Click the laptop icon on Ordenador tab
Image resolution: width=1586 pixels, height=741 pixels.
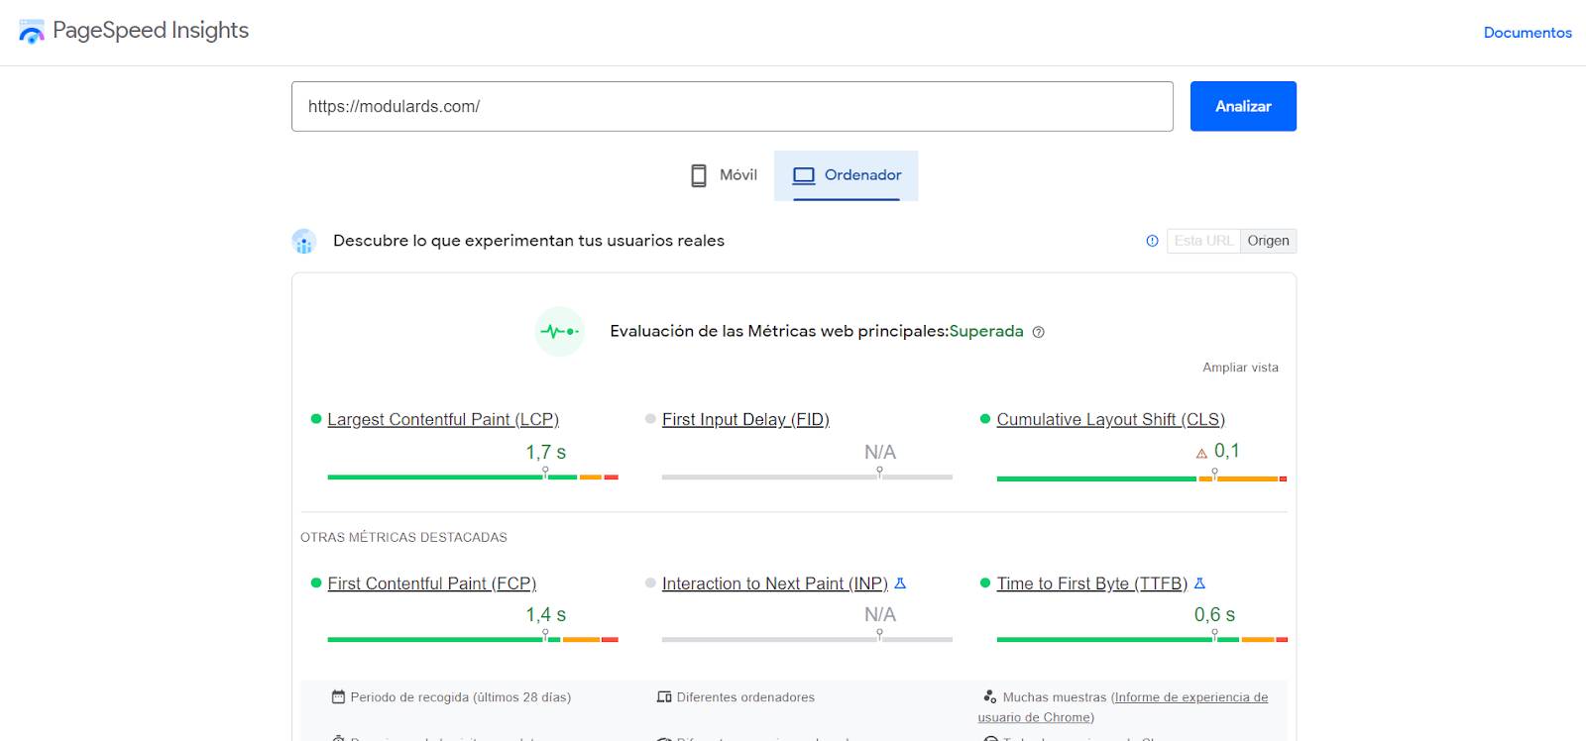tap(804, 175)
